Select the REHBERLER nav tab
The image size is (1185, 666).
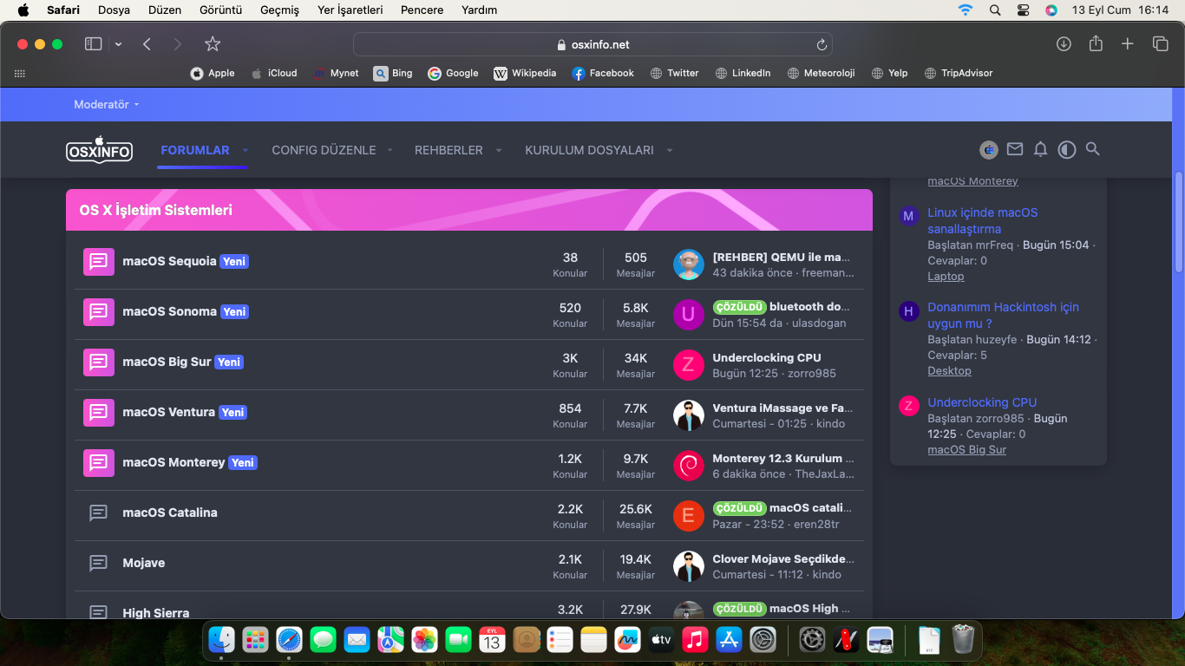click(x=448, y=150)
